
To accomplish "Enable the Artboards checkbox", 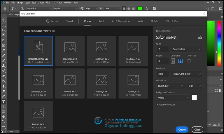I will click(x=189, y=61).
